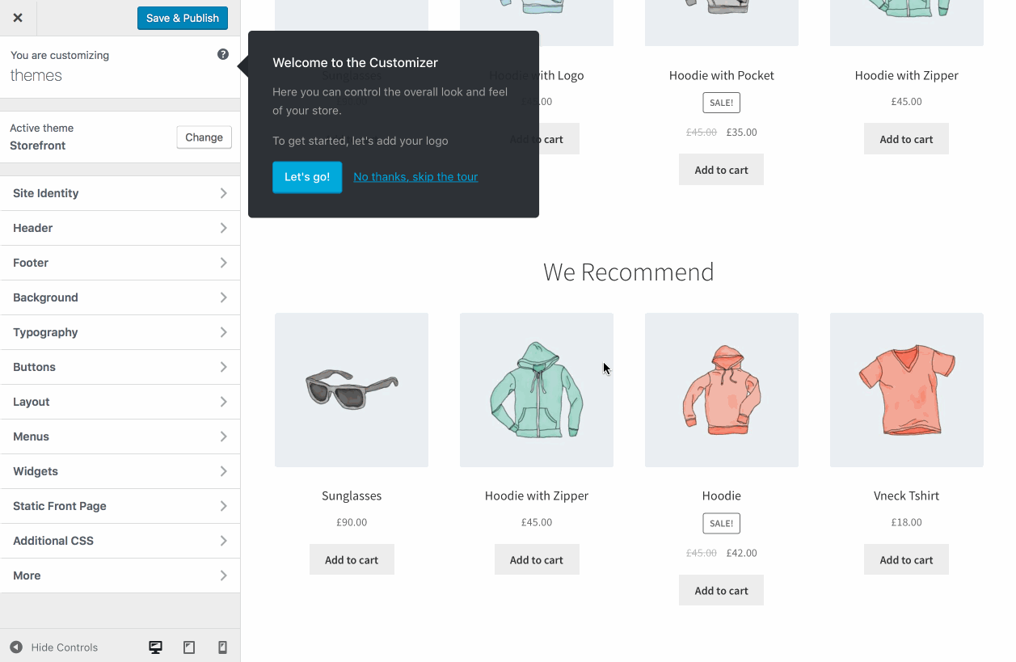Screen dimensions: 1016x662
Task: Expand the Additional CSS chevron
Action: click(x=223, y=541)
